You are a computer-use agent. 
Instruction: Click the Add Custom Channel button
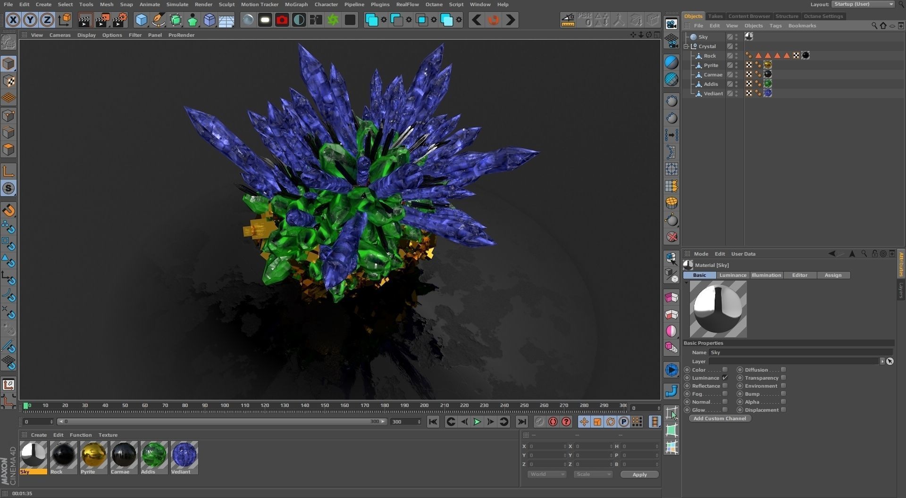click(x=720, y=418)
